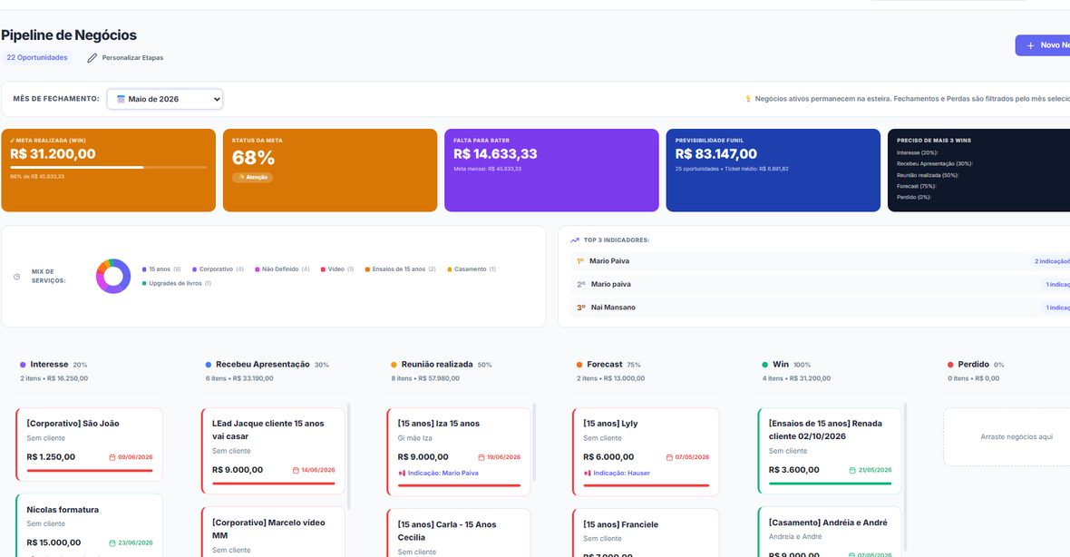Open the Mês de Fechamento dropdown
The image size is (1070, 557).
click(x=164, y=99)
